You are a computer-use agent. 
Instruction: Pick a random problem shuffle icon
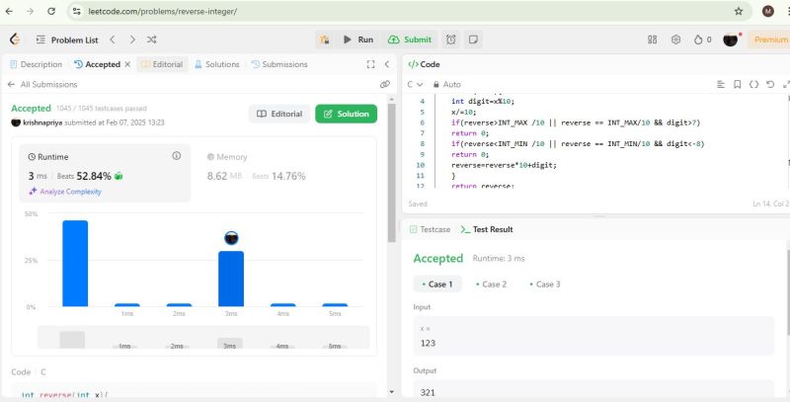coord(152,40)
